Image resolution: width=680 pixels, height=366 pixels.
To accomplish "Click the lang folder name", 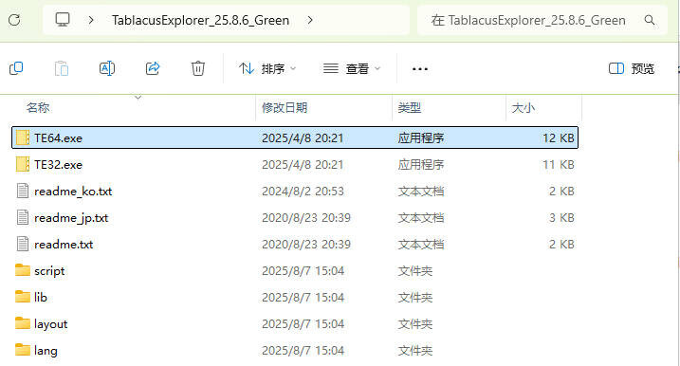I will [46, 351].
